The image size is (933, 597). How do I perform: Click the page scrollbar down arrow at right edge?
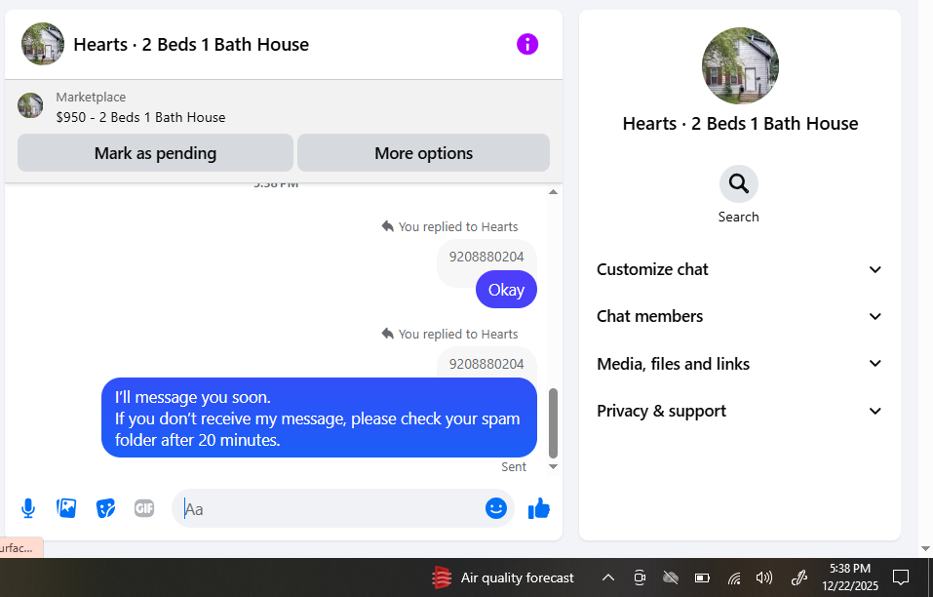925,549
